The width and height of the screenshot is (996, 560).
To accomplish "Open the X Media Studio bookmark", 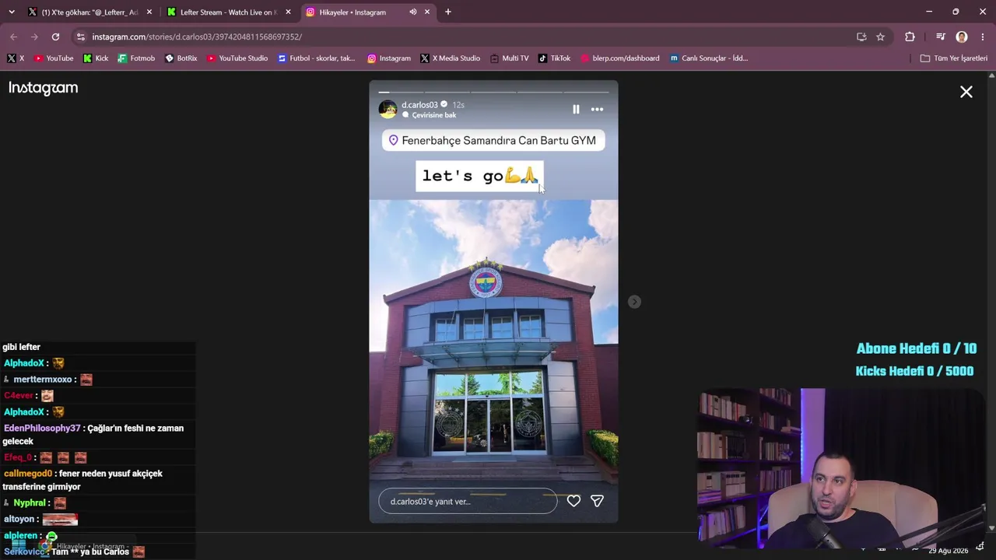I will pos(451,58).
